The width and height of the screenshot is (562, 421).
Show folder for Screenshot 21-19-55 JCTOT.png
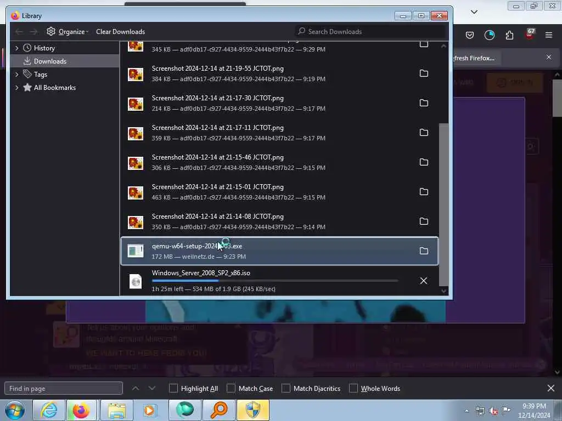click(424, 73)
